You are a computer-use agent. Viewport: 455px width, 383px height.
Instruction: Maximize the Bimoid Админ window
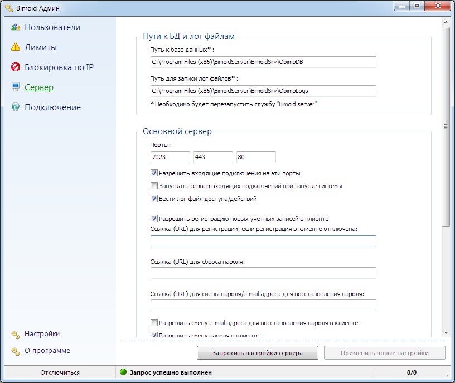point(417,6)
